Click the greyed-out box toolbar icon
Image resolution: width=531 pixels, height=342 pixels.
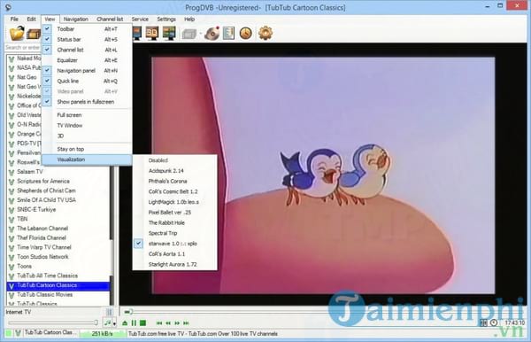[x=189, y=34]
